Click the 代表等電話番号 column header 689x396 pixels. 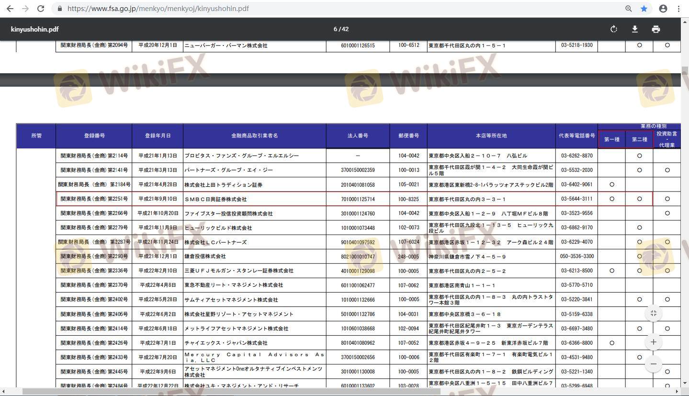coord(577,136)
